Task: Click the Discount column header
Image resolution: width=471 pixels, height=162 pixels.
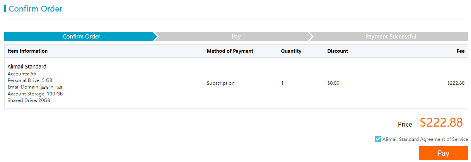Action: click(x=337, y=51)
